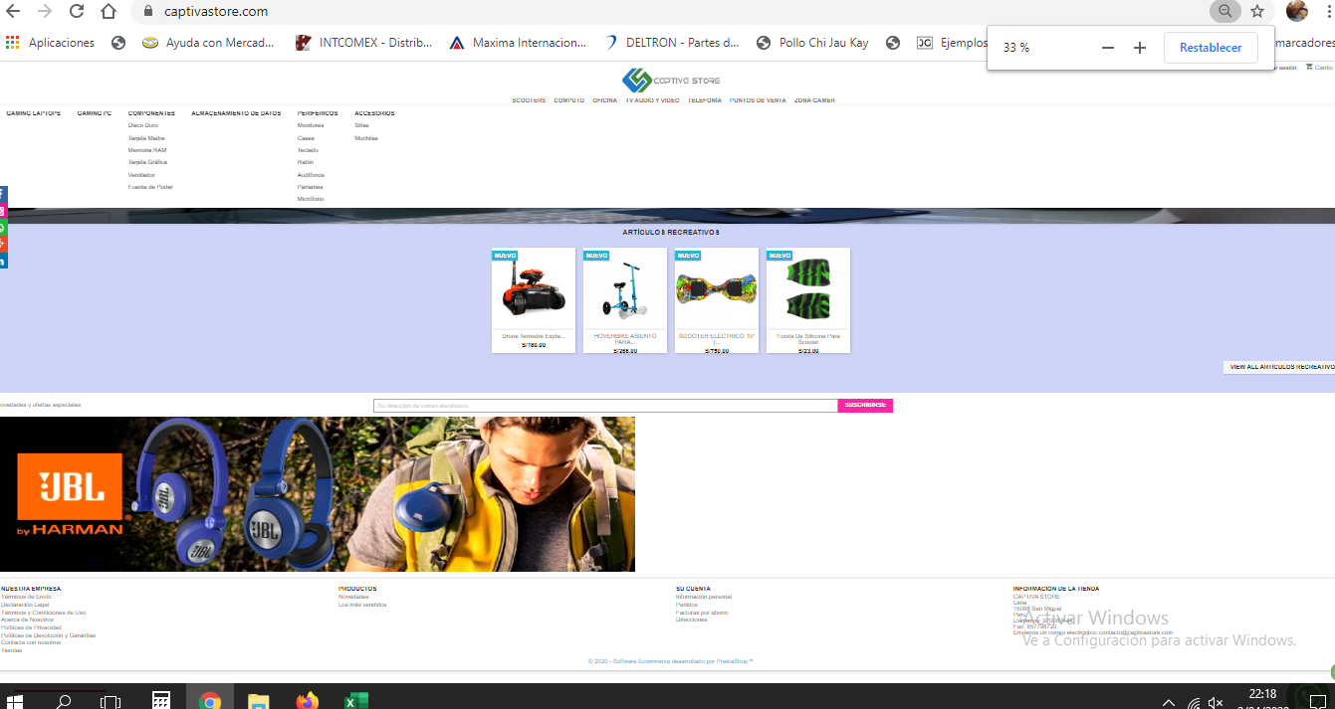Bookmark this page with the star icon
1335x709 pixels.
(1257, 12)
